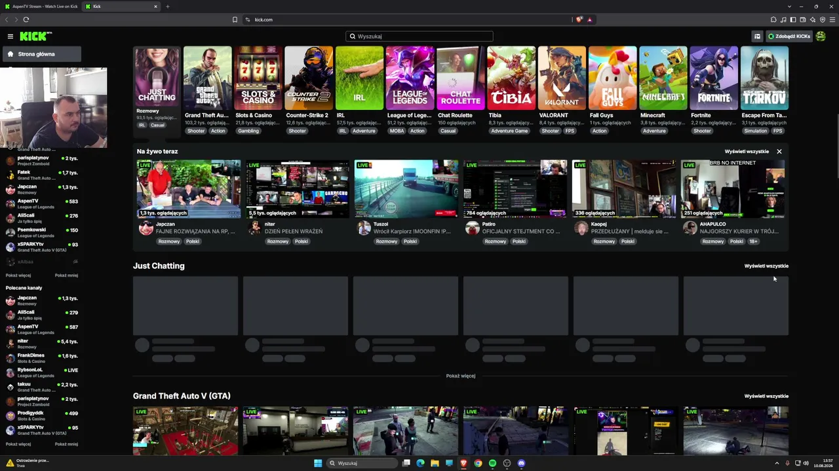
Task: Open the Counter-Strike 2 category card
Action: [x=309, y=78]
